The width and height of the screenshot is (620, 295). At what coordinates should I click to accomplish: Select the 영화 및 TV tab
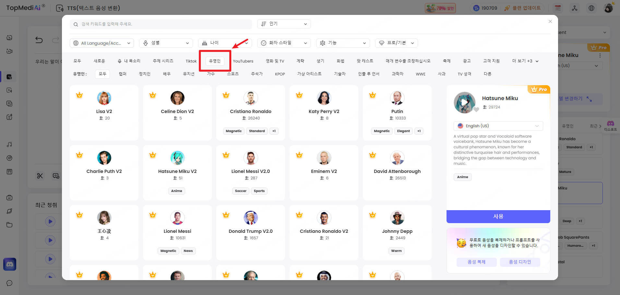(275, 61)
